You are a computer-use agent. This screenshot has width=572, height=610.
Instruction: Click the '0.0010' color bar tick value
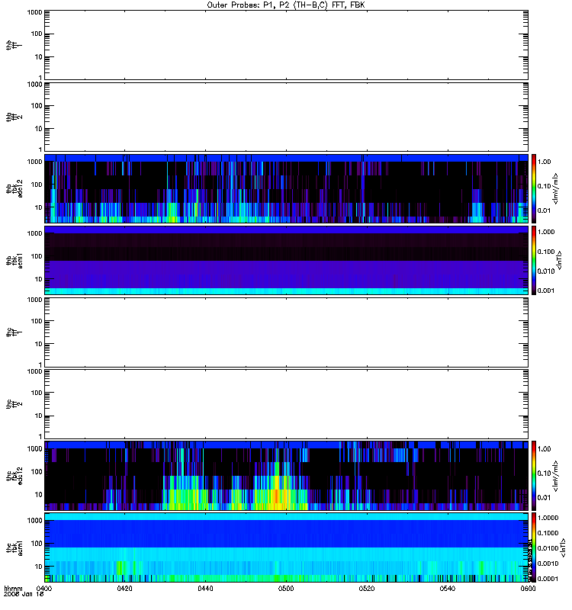(548, 563)
